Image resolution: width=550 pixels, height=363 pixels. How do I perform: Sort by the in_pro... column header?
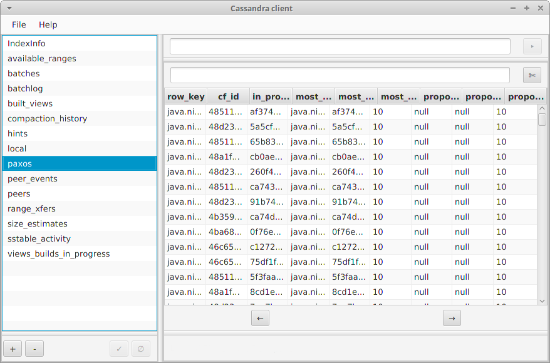[271, 97]
